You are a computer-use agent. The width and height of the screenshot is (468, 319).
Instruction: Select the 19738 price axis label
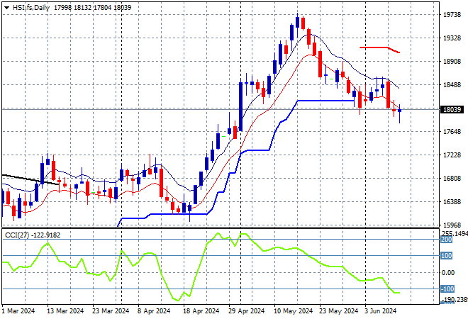(452, 14)
